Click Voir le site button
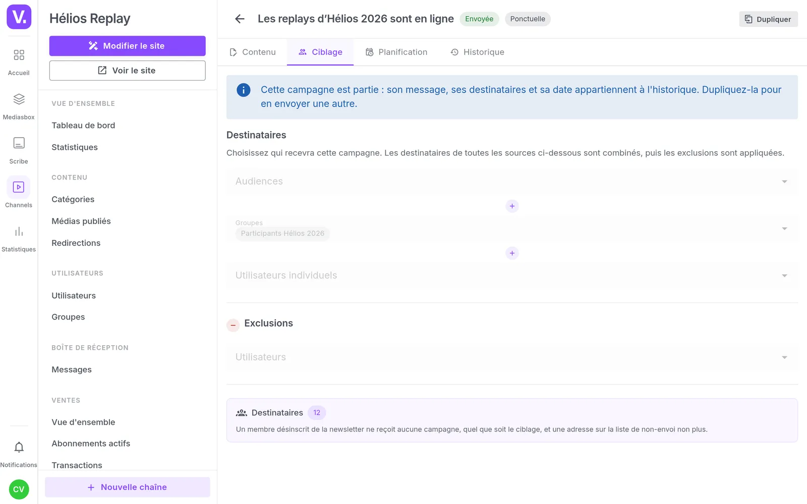 point(128,71)
